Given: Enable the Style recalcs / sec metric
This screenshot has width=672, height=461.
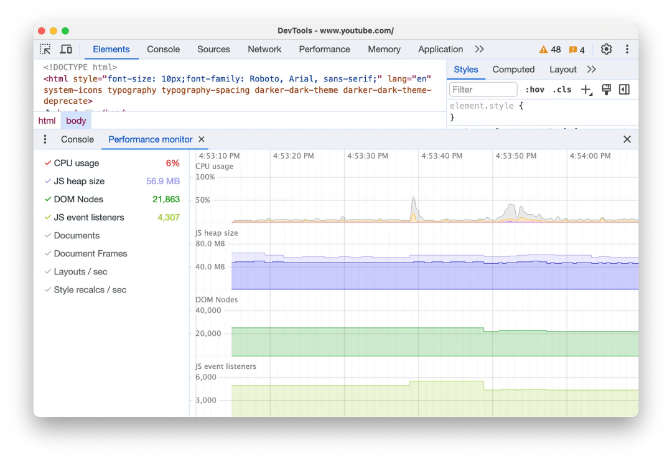Looking at the screenshot, I should [x=48, y=290].
